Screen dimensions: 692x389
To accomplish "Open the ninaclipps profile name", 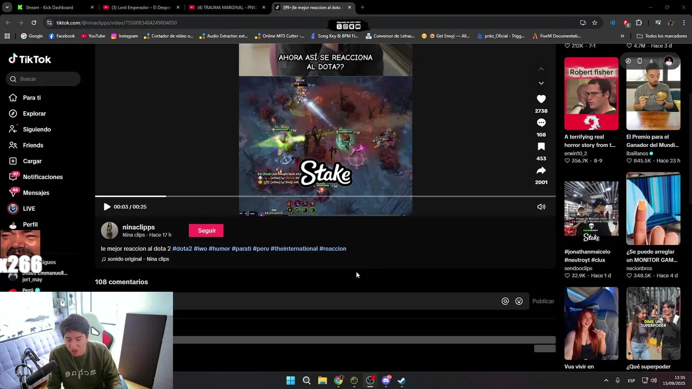I will 138,227.
